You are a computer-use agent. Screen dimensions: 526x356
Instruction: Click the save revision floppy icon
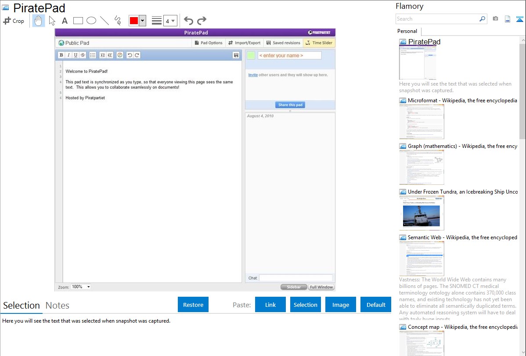tap(236, 55)
